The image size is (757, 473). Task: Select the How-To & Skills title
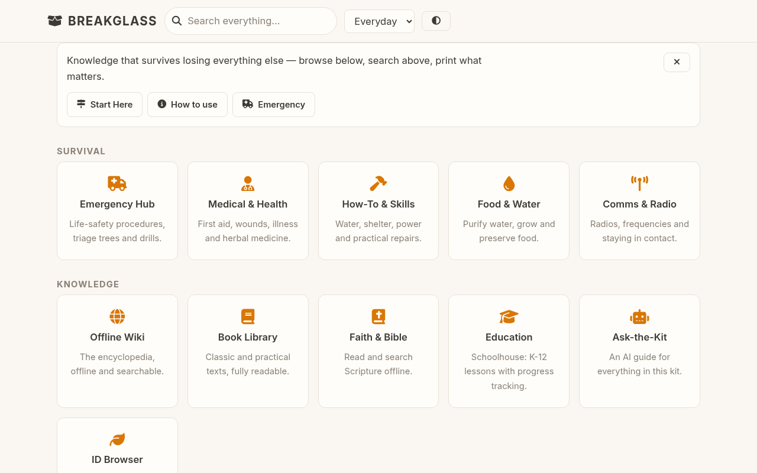[378, 204]
